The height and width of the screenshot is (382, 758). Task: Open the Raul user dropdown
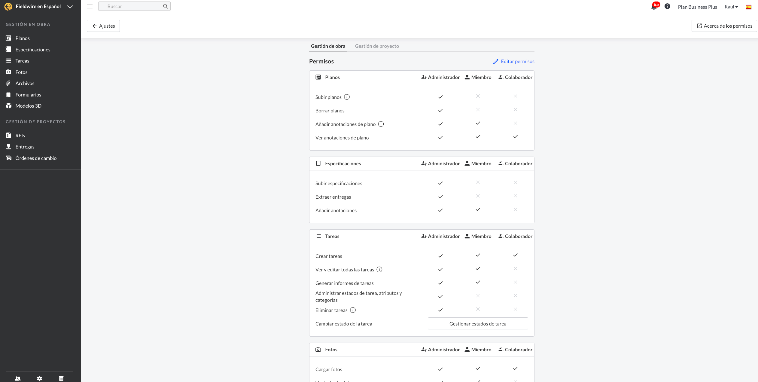pyautogui.click(x=731, y=7)
